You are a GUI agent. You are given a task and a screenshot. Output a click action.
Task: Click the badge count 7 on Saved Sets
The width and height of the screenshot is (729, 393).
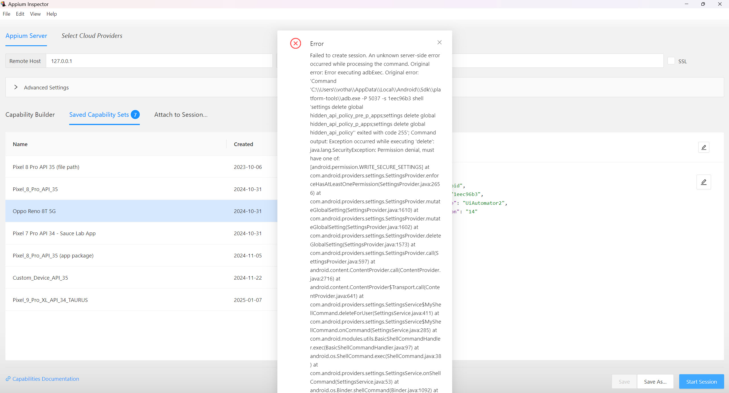pos(135,114)
